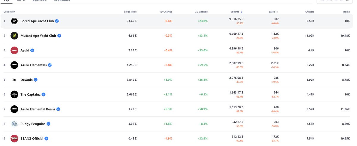
Task: Click the 2.01K sales value
Action: (x=275, y=63)
